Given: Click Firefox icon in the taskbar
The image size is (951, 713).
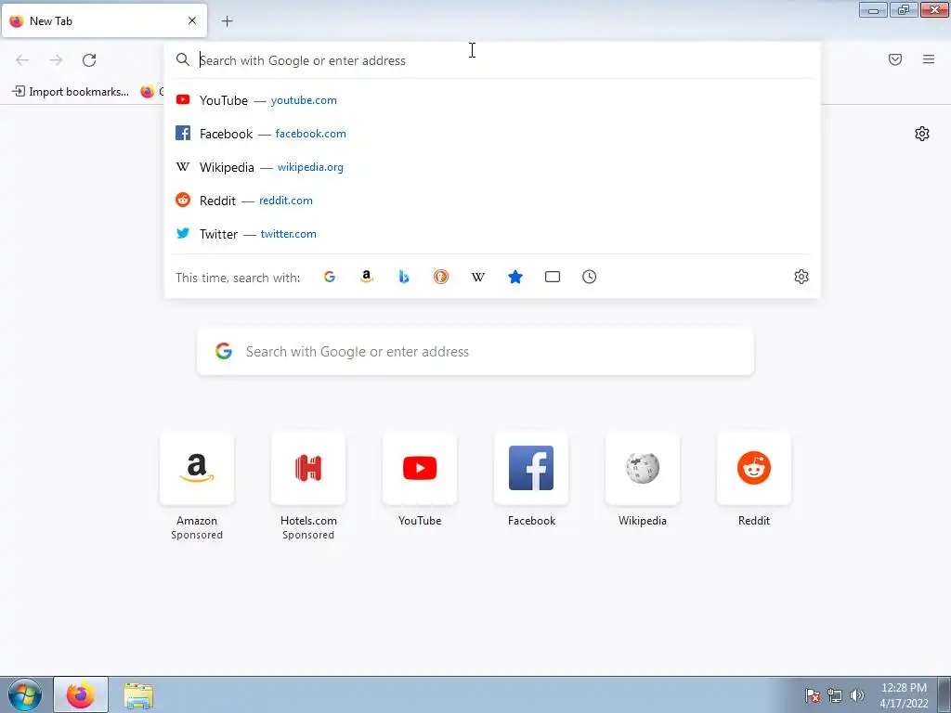Looking at the screenshot, I should [x=81, y=694].
